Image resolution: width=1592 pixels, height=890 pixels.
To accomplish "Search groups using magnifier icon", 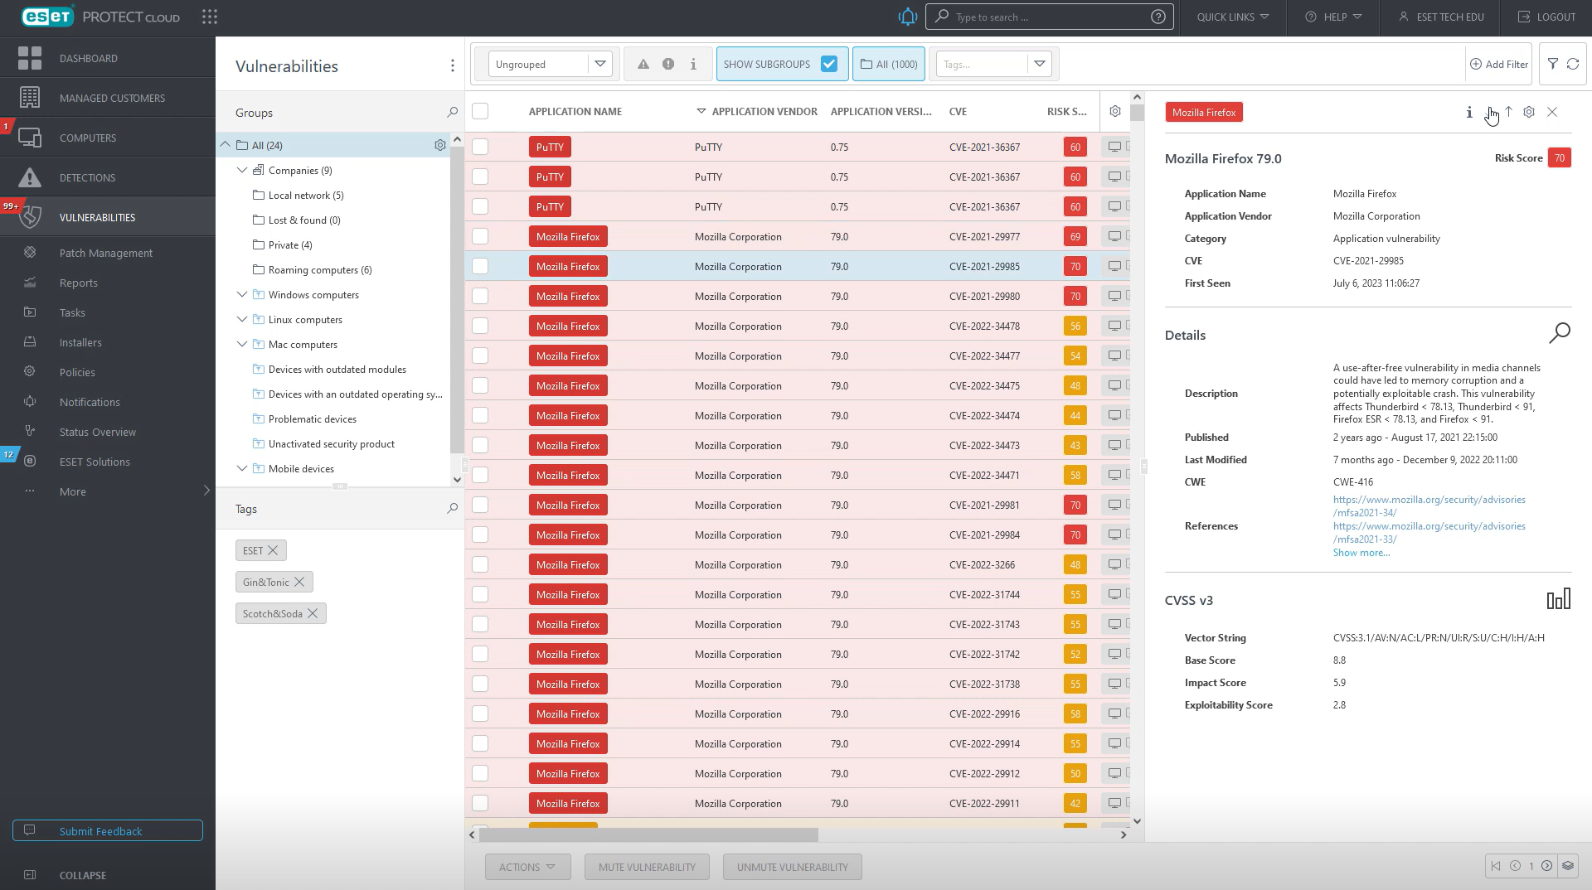I will coord(452,113).
